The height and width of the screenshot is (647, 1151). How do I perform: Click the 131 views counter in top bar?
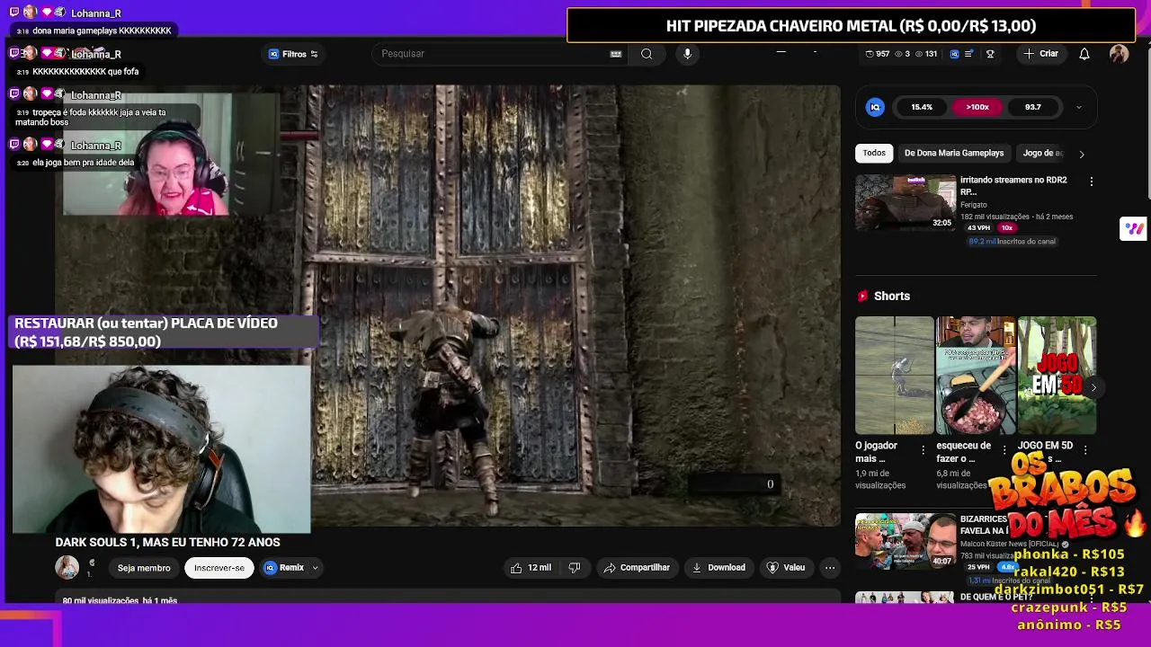925,54
